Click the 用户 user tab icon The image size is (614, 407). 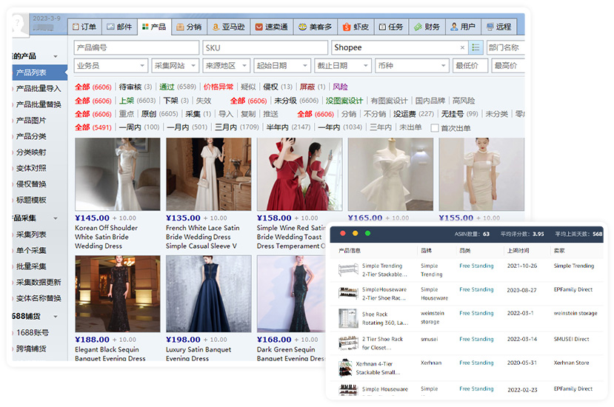pyautogui.click(x=454, y=27)
